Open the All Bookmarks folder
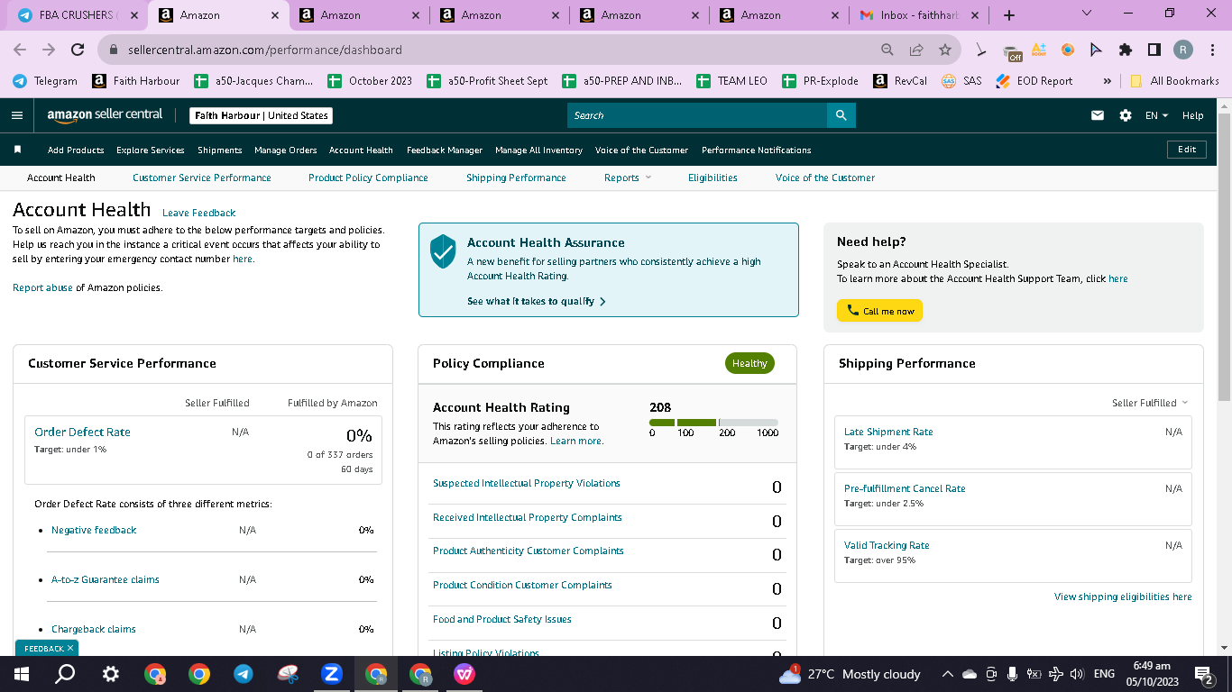This screenshot has height=692, width=1232. (x=1174, y=80)
